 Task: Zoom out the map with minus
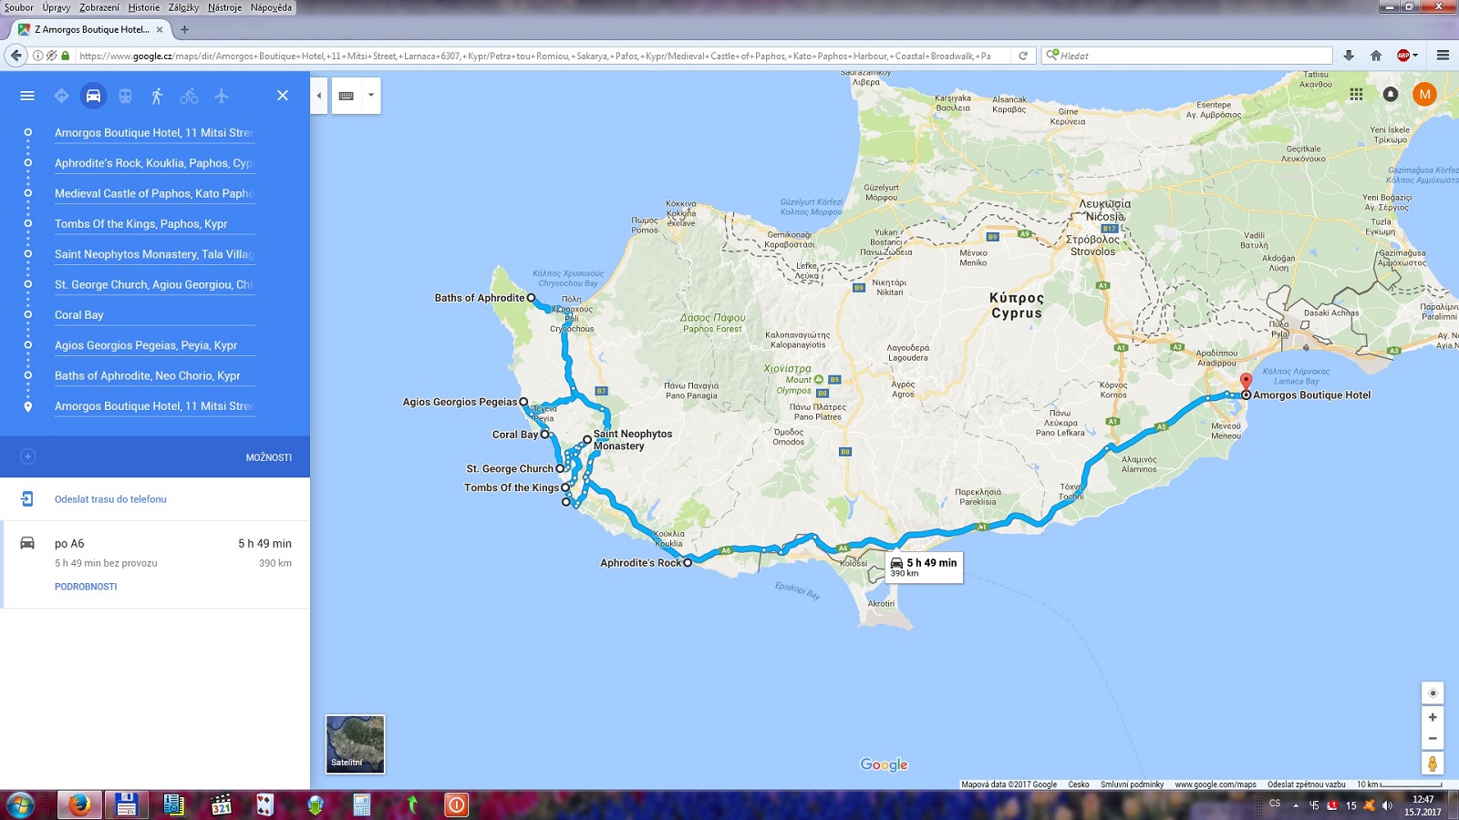pyautogui.click(x=1433, y=739)
